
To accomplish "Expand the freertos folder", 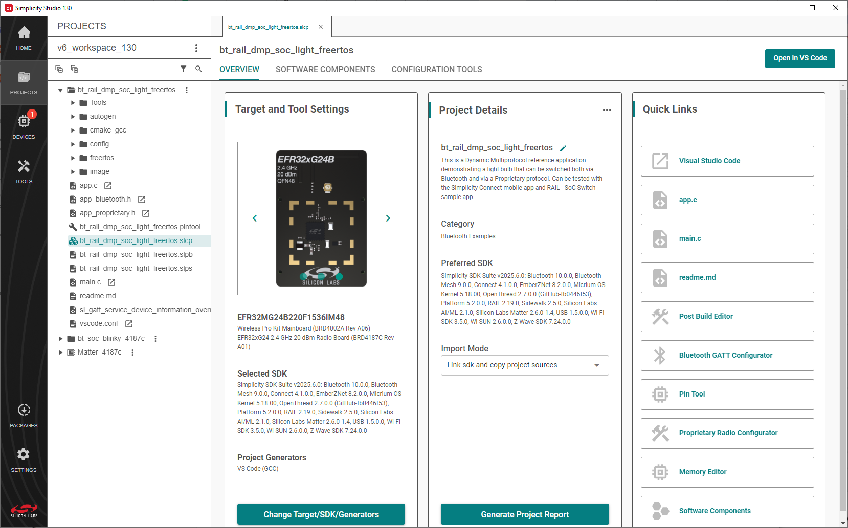I will pos(73,158).
